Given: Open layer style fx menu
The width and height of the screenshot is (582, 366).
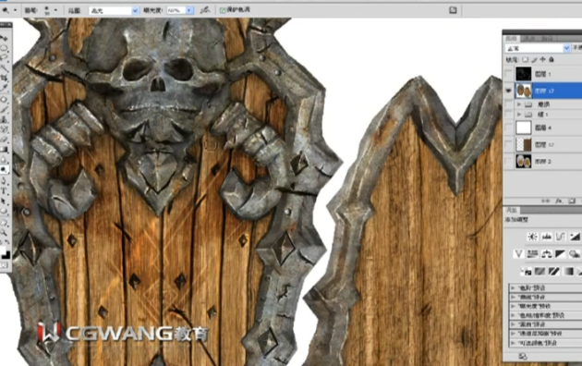Looking at the screenshot, I should coord(559,201).
